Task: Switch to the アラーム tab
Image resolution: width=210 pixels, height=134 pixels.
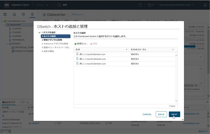Action: [x=24, y=102]
